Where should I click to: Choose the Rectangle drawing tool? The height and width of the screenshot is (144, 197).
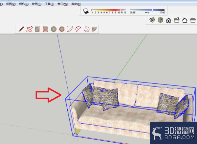37,29
